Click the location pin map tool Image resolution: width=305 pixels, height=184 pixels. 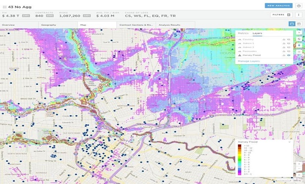pos(299,46)
